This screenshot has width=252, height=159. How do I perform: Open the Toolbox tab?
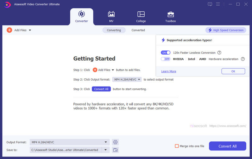[170, 17]
